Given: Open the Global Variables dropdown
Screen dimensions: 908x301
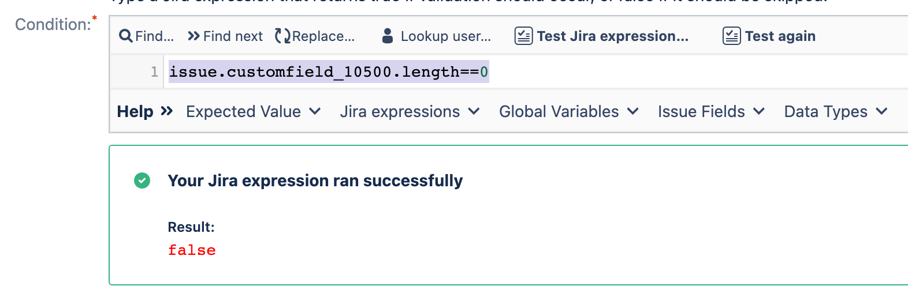Looking at the screenshot, I should 569,111.
